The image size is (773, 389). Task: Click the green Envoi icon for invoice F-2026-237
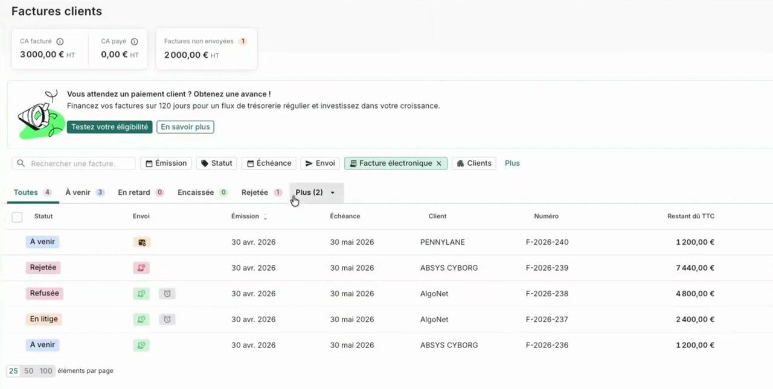tap(141, 320)
